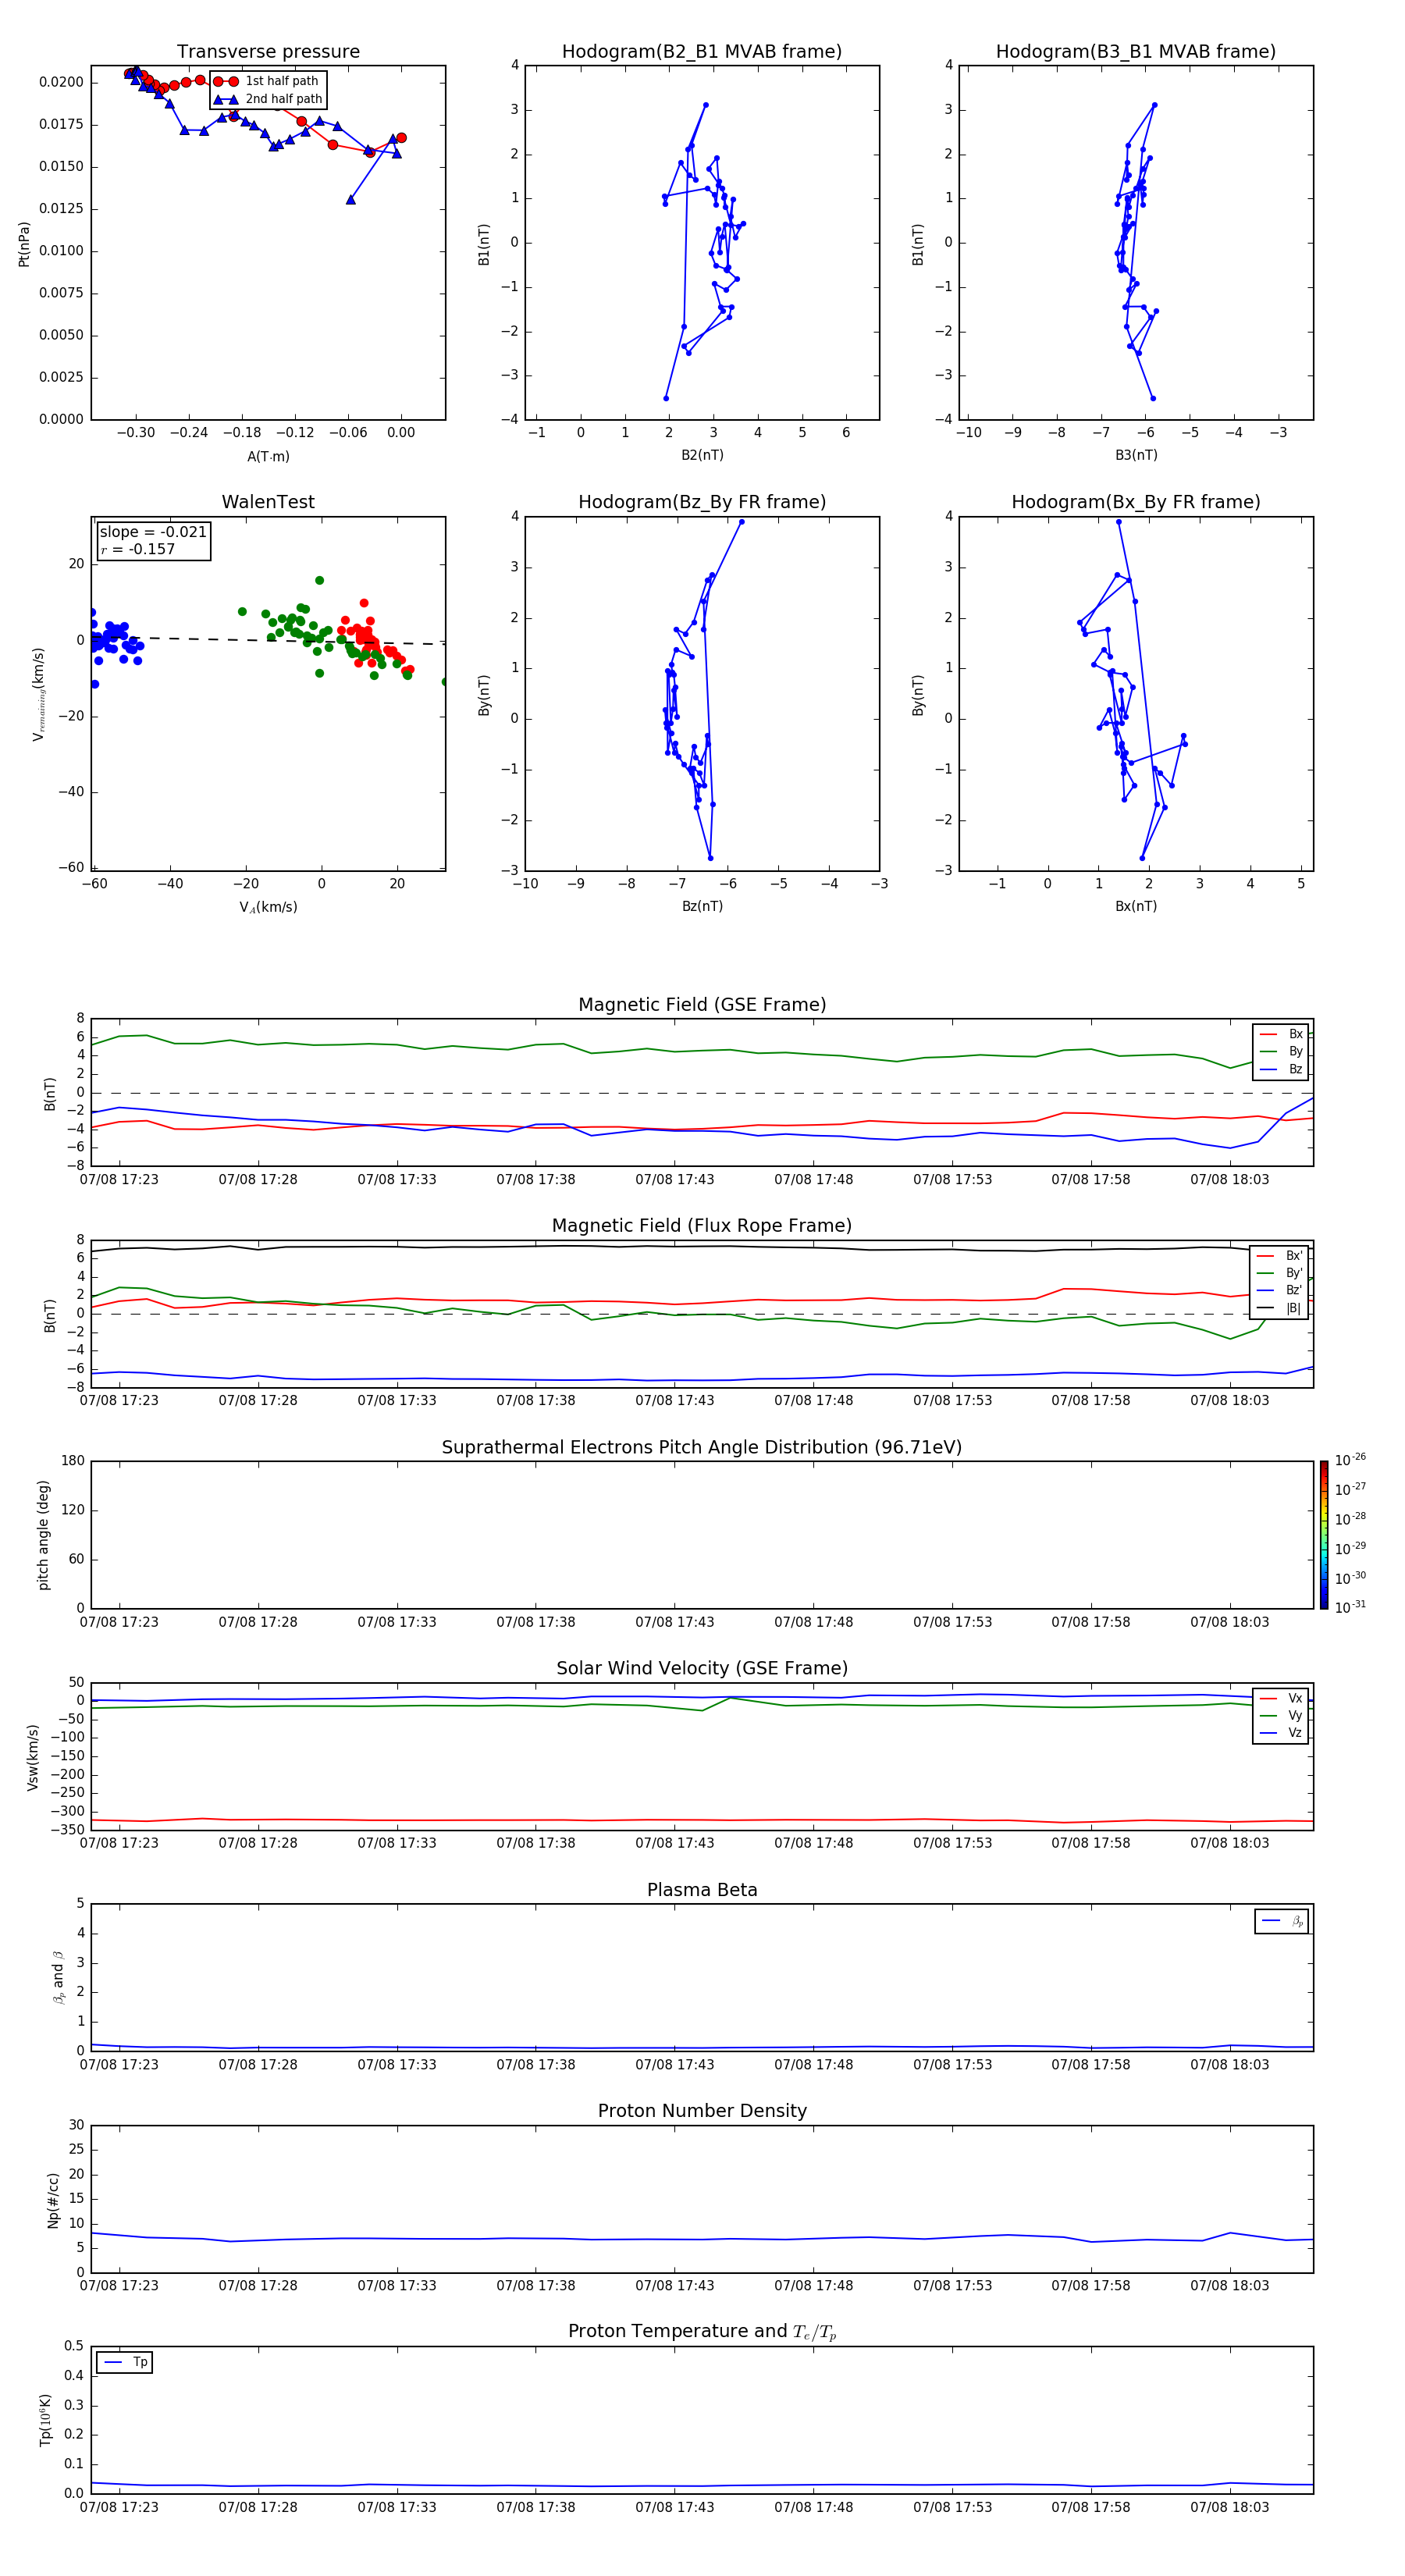This screenshot has height=2576, width=1405.
Task: Select the "Pt(nPa)" y-axis label
Action: coord(24,244)
